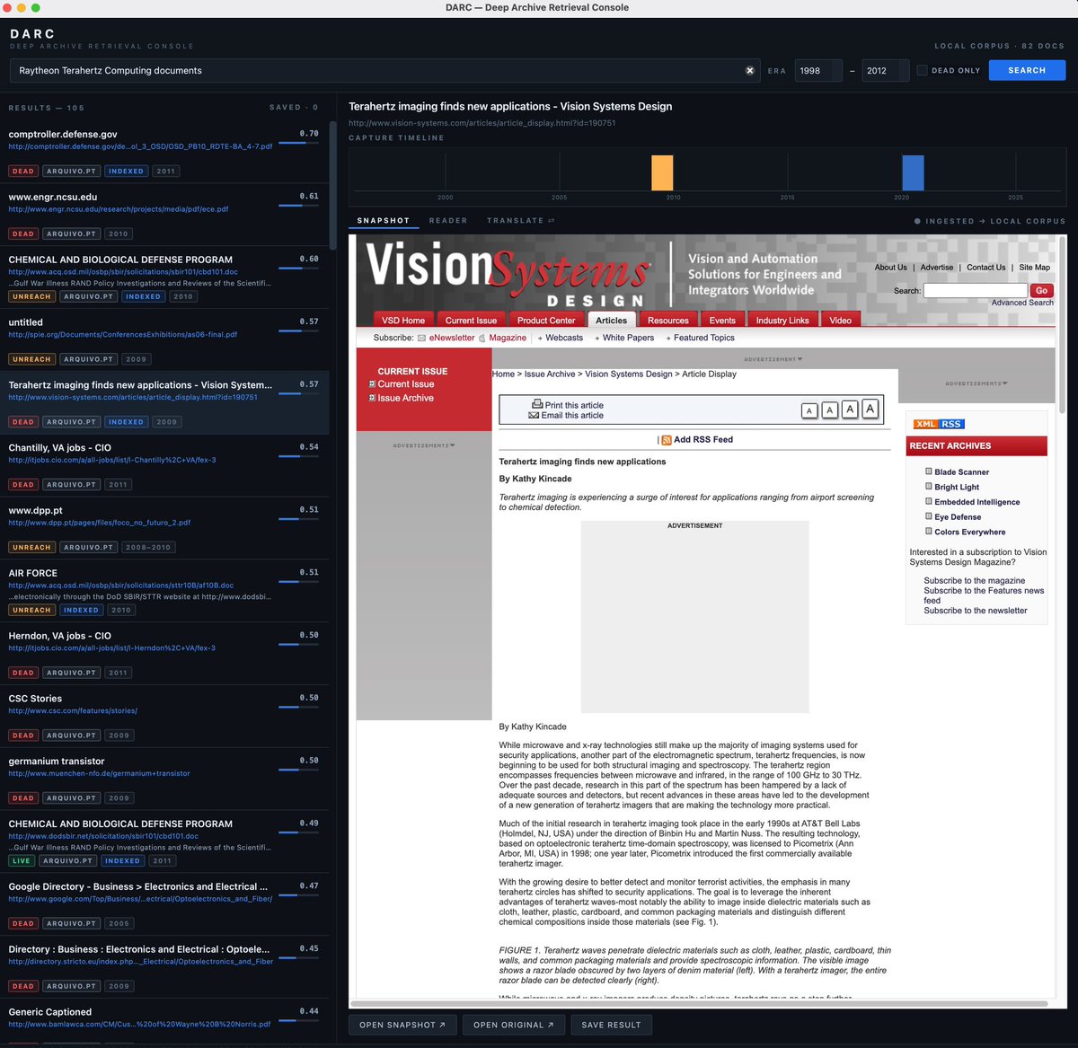Click Subscribe to the magazine link
The image size is (1078, 1048).
pyautogui.click(x=974, y=581)
